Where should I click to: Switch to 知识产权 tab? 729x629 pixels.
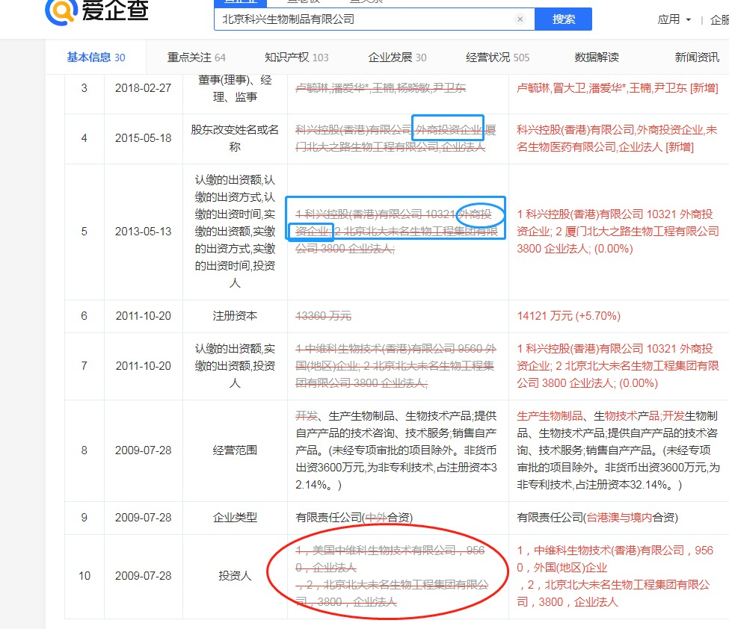(297, 57)
